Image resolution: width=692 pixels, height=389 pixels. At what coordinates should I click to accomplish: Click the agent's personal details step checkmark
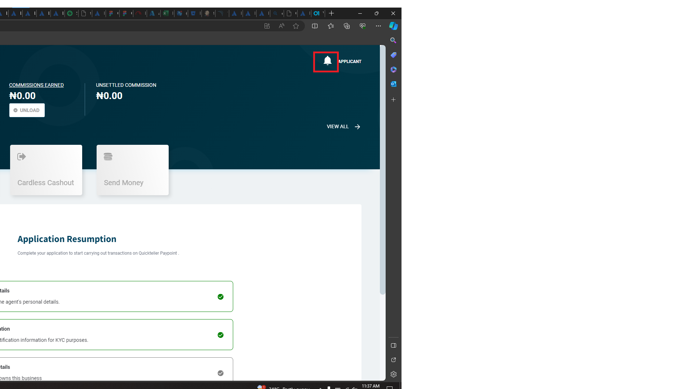pos(221,297)
